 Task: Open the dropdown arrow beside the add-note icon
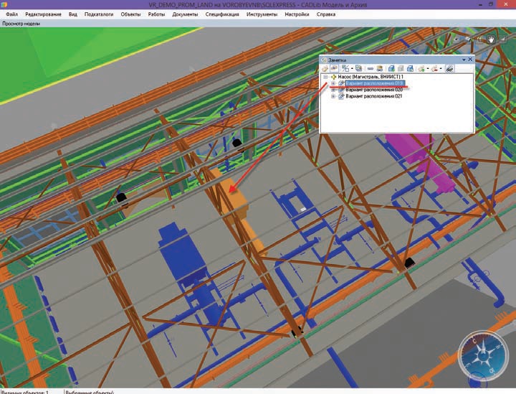(x=428, y=68)
